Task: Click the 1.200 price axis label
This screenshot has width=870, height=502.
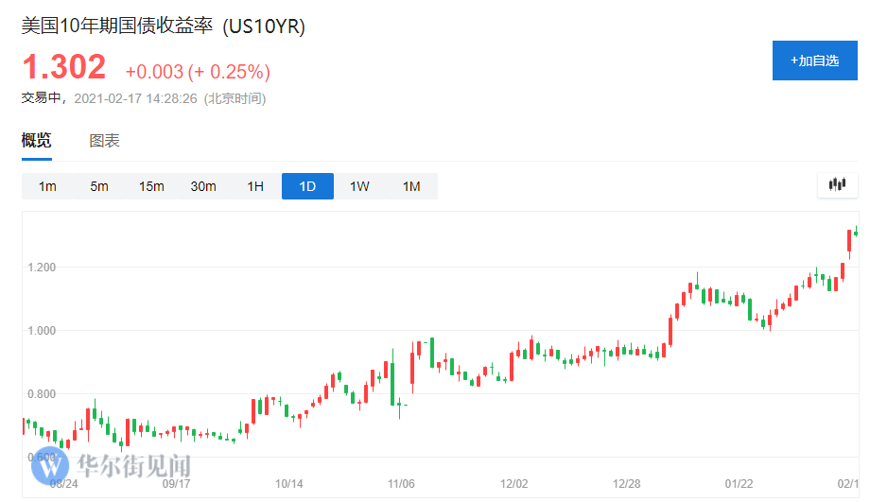Action: coord(41,268)
